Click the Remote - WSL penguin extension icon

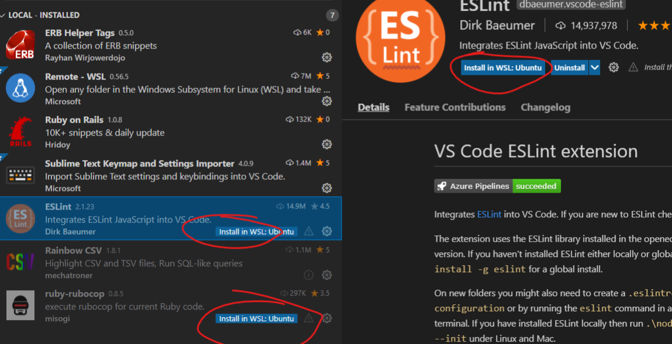coord(19,85)
